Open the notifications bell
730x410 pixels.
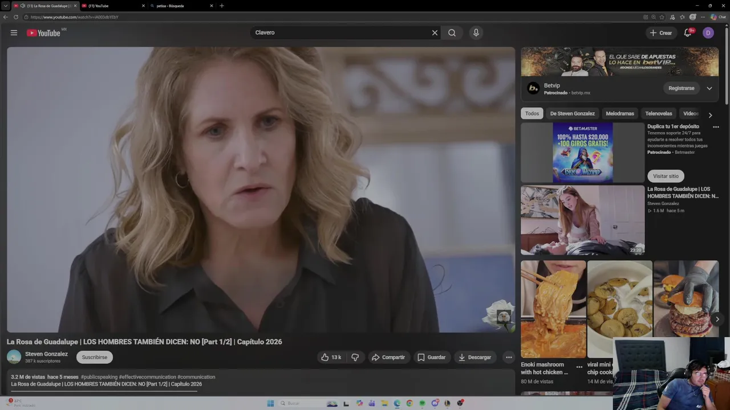click(688, 33)
